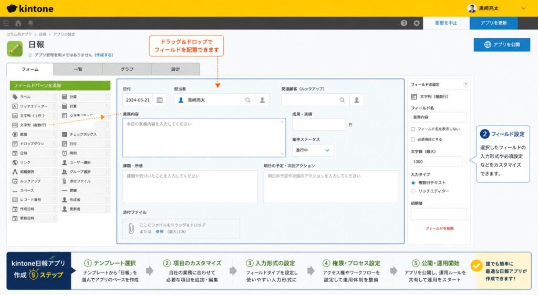This screenshot has height=295, width=538.
Task: Click the アプリを更新 button
Action: coord(493,23)
